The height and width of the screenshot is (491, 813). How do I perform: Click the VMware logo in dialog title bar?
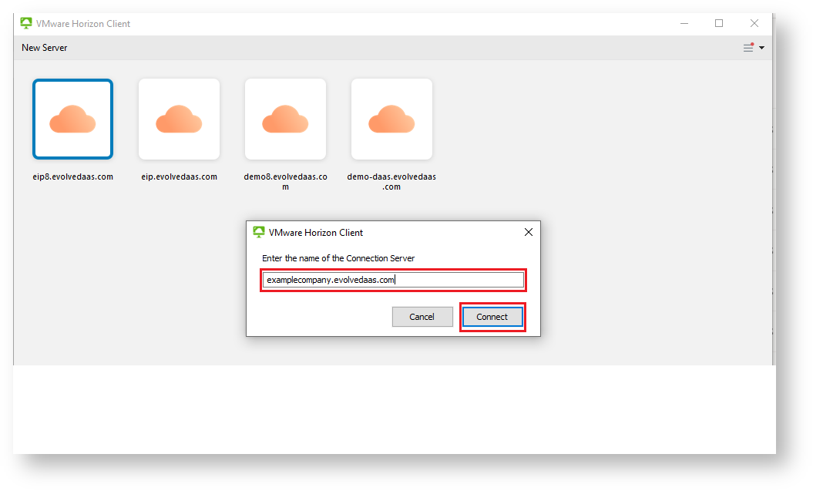pyautogui.click(x=259, y=232)
